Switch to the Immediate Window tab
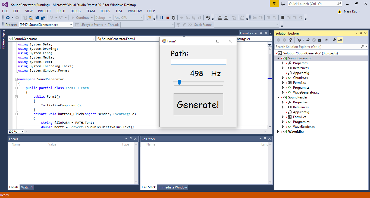 pyautogui.click(x=173, y=187)
